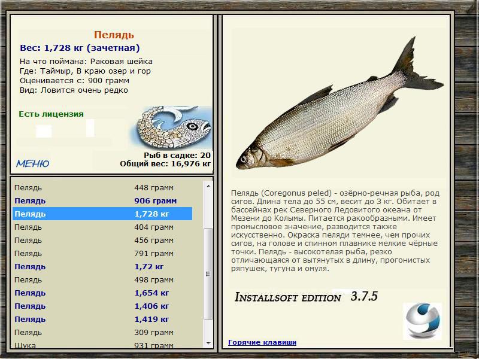The image size is (479, 359).
Task: Click the large peled fish photo
Action: [x=339, y=104]
